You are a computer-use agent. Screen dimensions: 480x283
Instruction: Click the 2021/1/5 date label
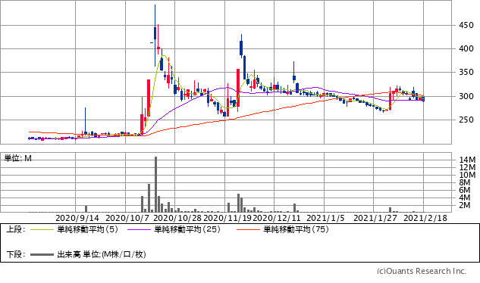coord(325,218)
